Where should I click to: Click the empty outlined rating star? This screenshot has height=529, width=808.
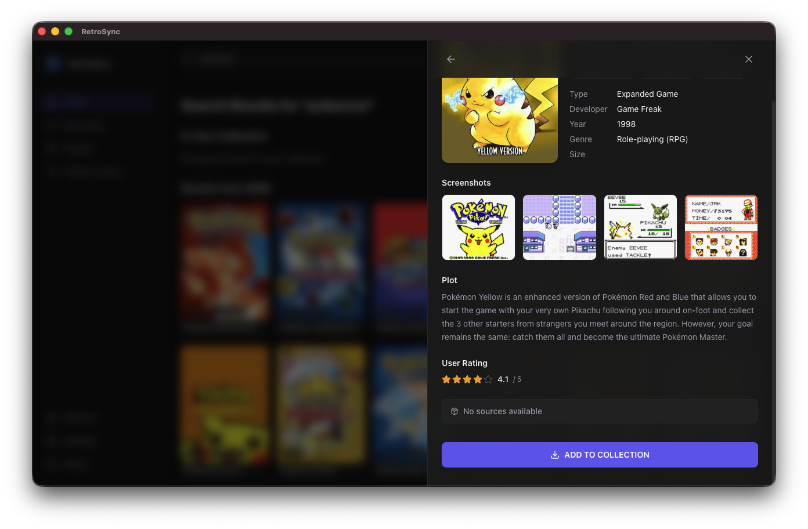tap(488, 379)
